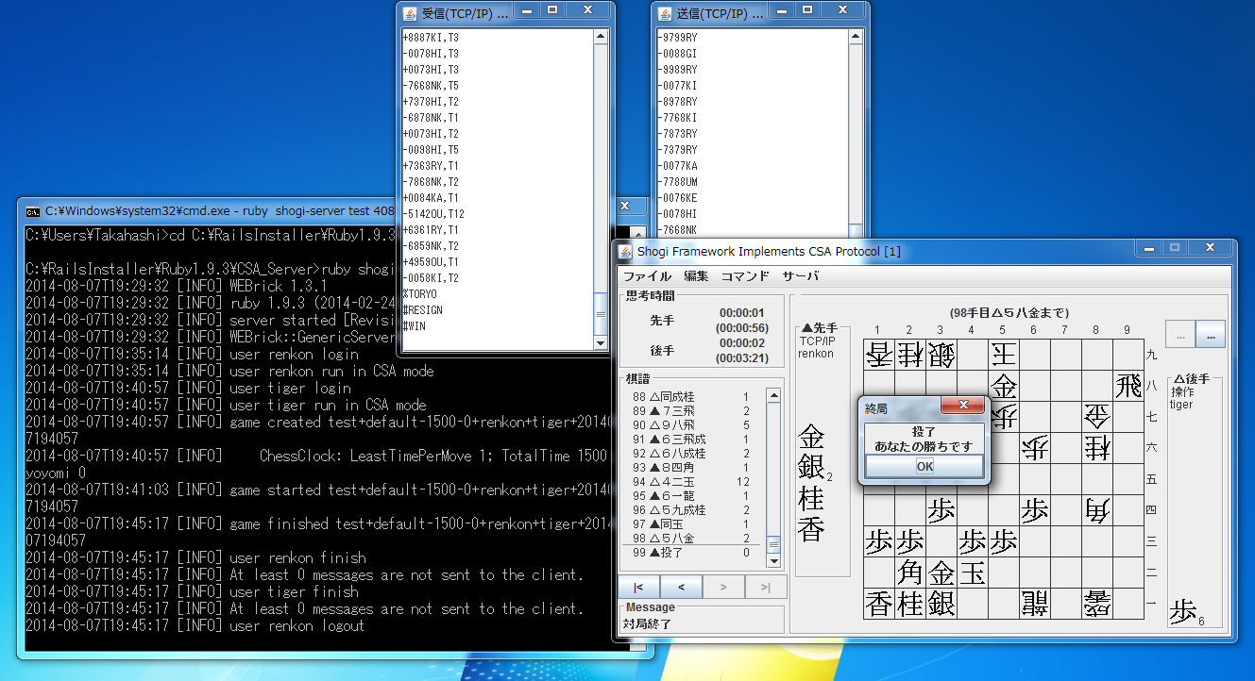This screenshot has width=1255, height=681.
Task: Jump to the first move with |< button
Action: click(639, 587)
